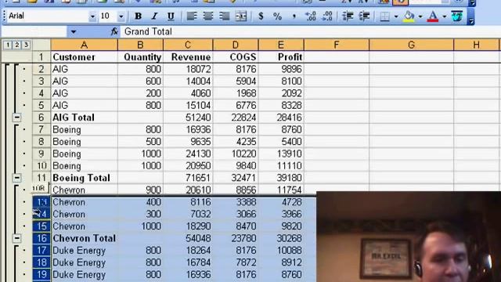Apply Comma style

pos(294,16)
